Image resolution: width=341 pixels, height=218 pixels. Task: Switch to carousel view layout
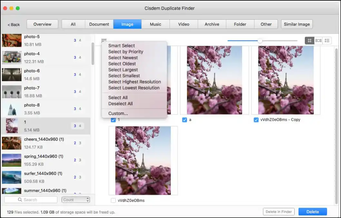coord(318,41)
